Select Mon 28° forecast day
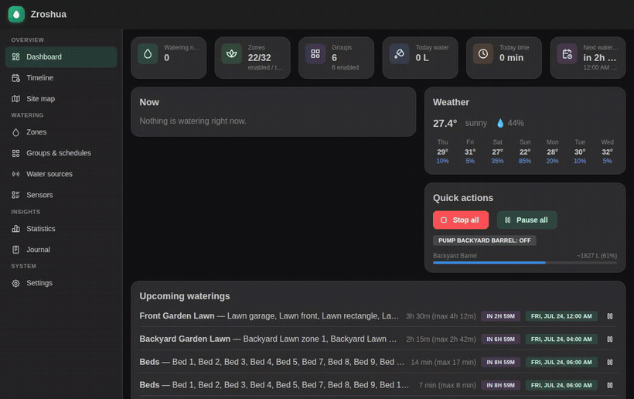 [552, 152]
